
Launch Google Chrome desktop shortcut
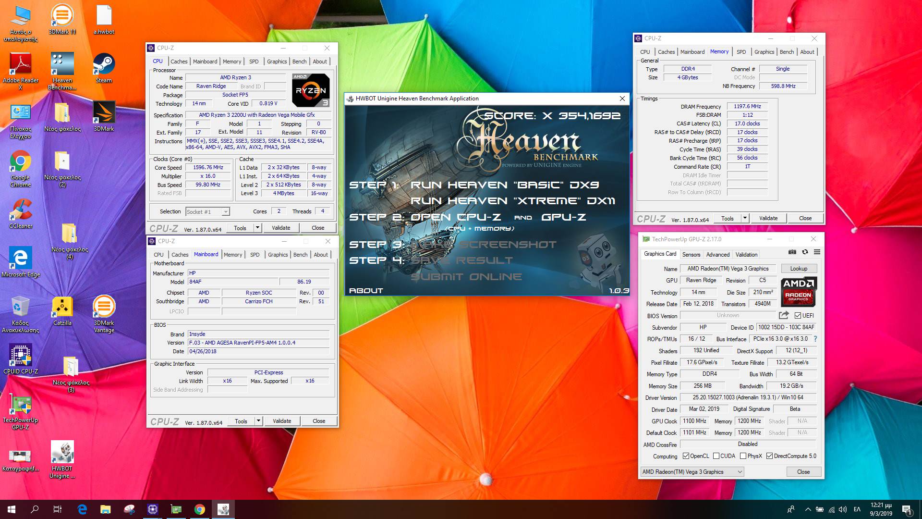point(20,168)
